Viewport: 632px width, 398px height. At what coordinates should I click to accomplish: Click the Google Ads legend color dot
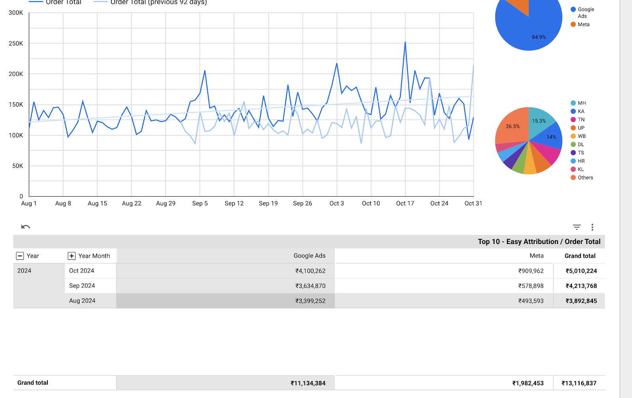click(573, 9)
